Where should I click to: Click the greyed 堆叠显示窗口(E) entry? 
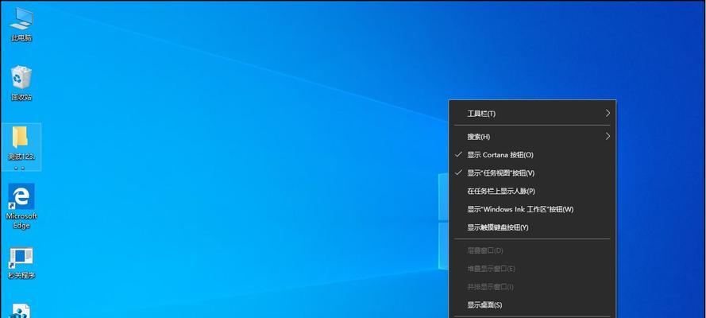[x=532, y=269]
